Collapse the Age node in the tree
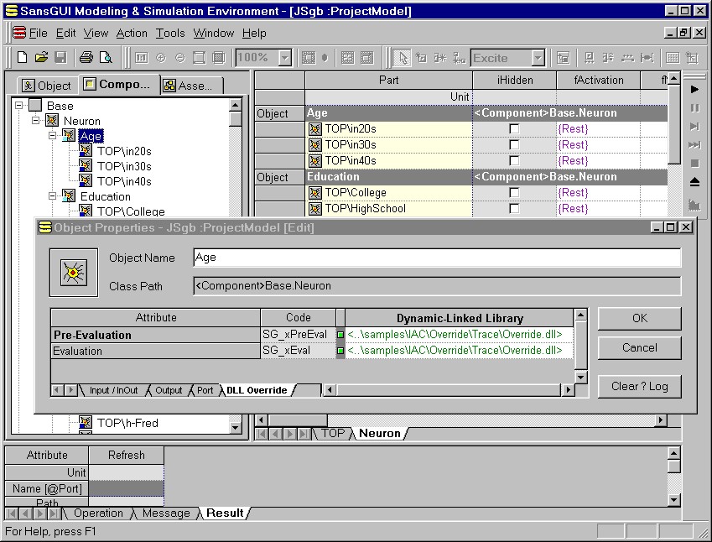This screenshot has height=542, width=712. 52,136
